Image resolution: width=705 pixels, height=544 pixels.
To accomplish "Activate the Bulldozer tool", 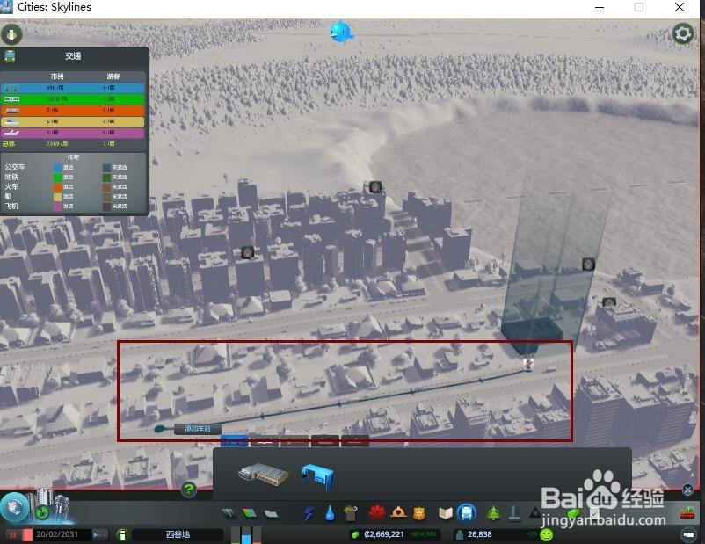I will coord(687,512).
